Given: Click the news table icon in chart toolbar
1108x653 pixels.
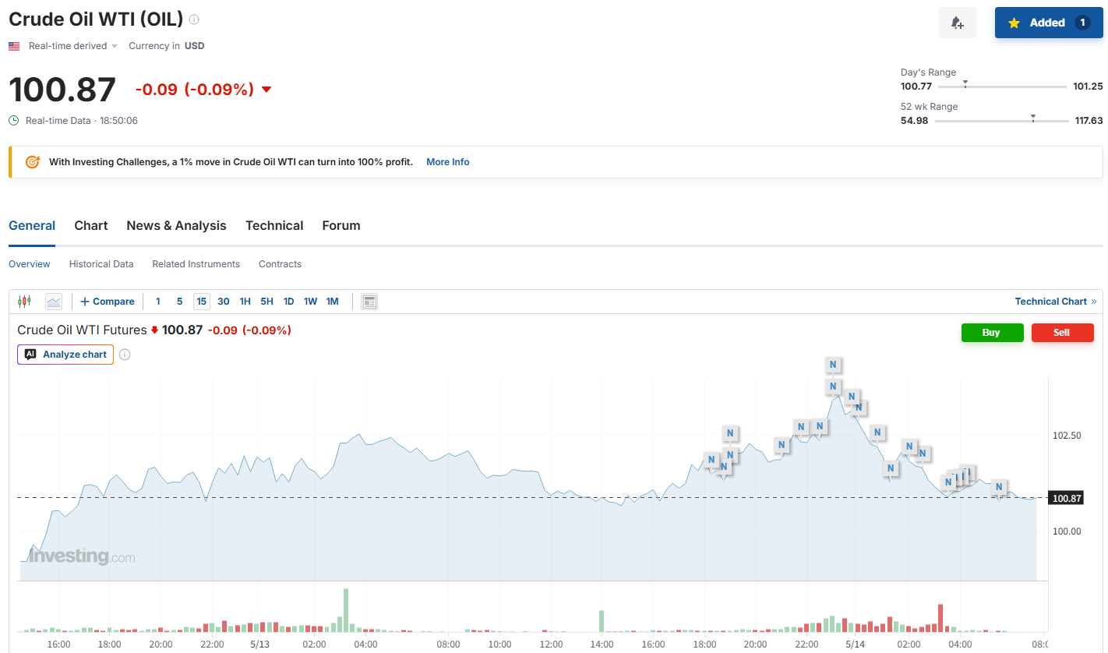Looking at the screenshot, I should pos(369,302).
